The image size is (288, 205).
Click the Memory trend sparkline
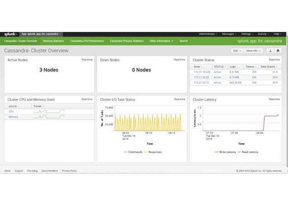click(x=49, y=117)
